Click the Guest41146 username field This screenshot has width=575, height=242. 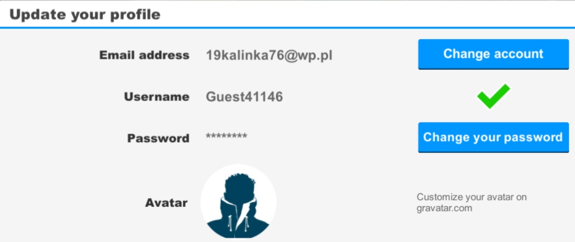pyautogui.click(x=244, y=97)
